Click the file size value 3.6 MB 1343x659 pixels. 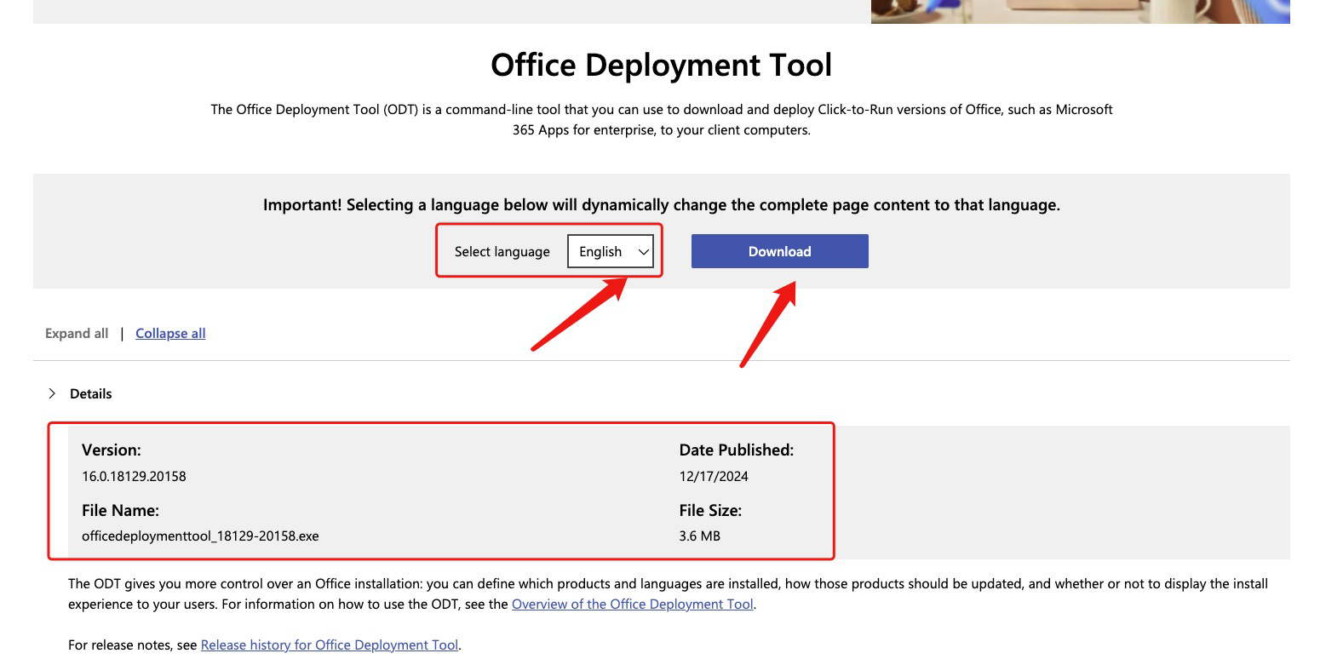coord(700,536)
